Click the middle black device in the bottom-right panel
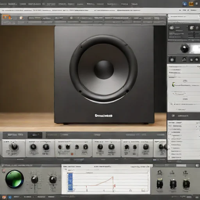This screenshot has height=200, width=200. [173, 184]
